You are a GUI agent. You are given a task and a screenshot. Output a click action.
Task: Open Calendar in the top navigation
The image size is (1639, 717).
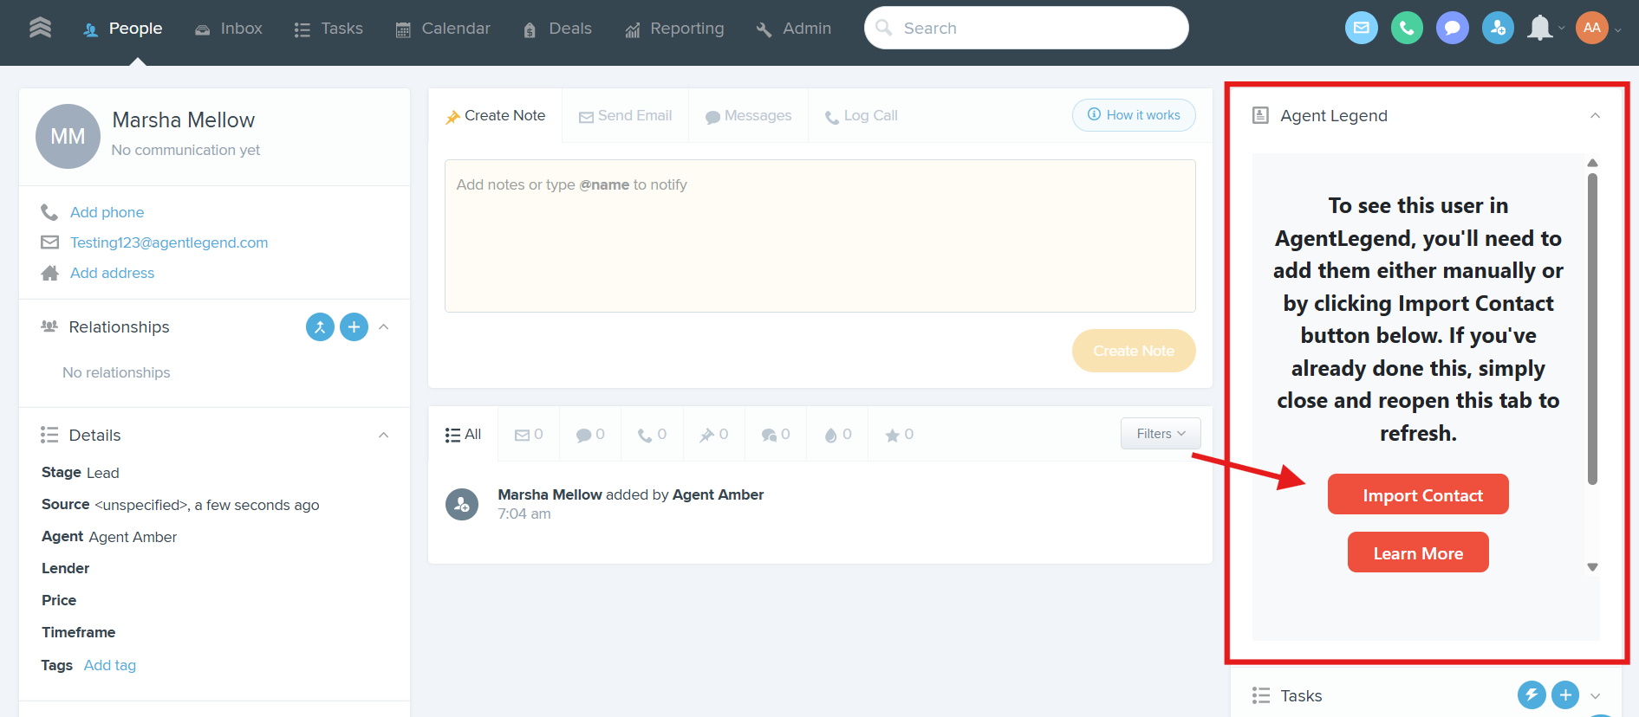442,29
